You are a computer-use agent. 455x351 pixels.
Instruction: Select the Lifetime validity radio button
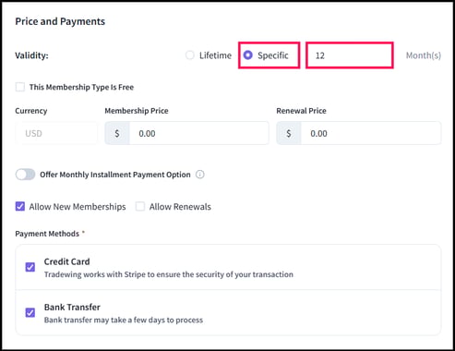point(190,55)
